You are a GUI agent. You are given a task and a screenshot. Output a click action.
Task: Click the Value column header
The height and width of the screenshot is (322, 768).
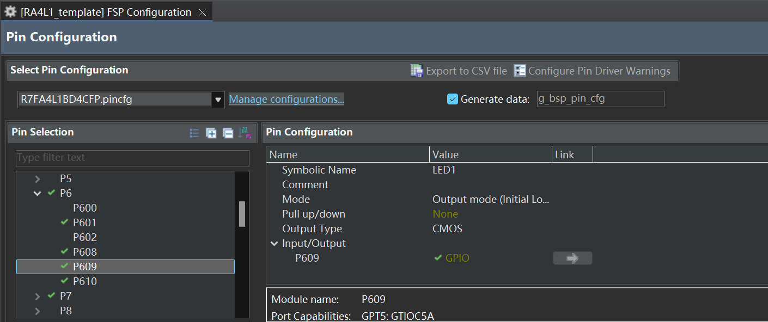[x=491, y=155]
